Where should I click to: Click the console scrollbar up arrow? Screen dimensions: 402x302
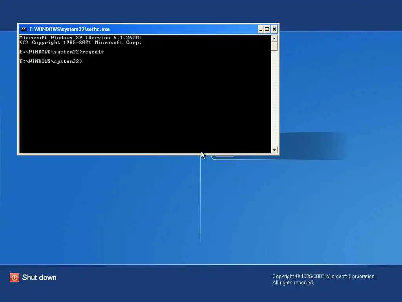pos(274,39)
